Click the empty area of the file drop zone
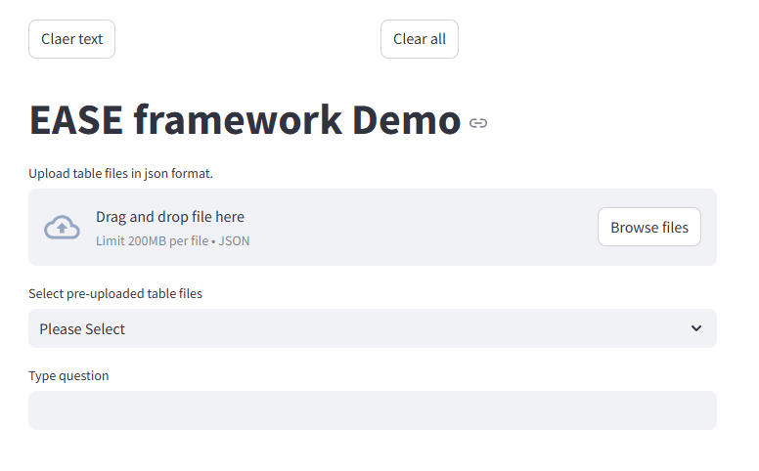The width and height of the screenshot is (759, 471). click(421, 227)
